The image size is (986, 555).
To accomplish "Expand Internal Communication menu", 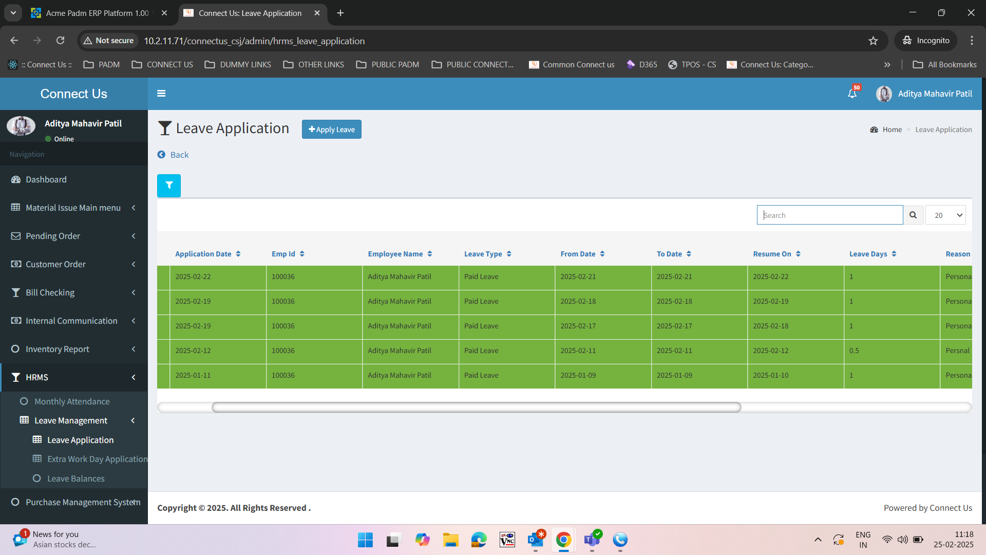I will pos(74,321).
